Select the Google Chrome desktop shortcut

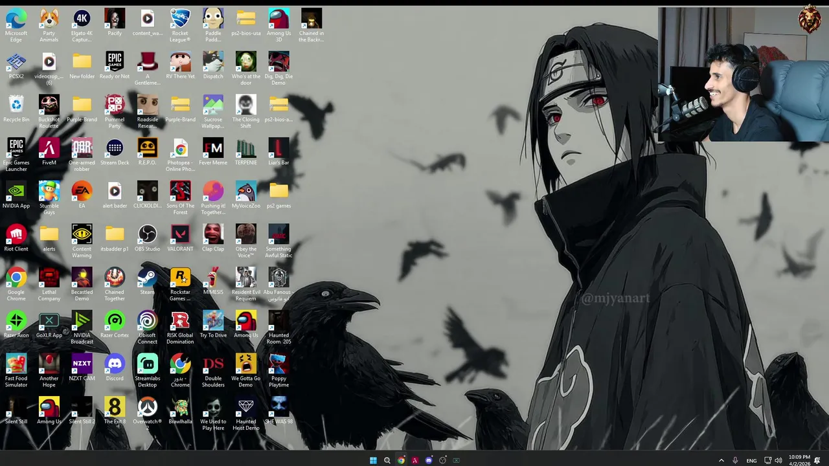[16, 284]
